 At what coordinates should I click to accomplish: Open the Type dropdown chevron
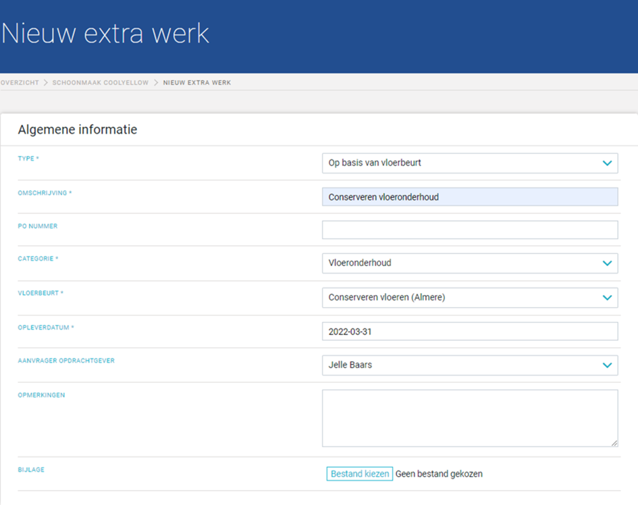pyautogui.click(x=607, y=163)
